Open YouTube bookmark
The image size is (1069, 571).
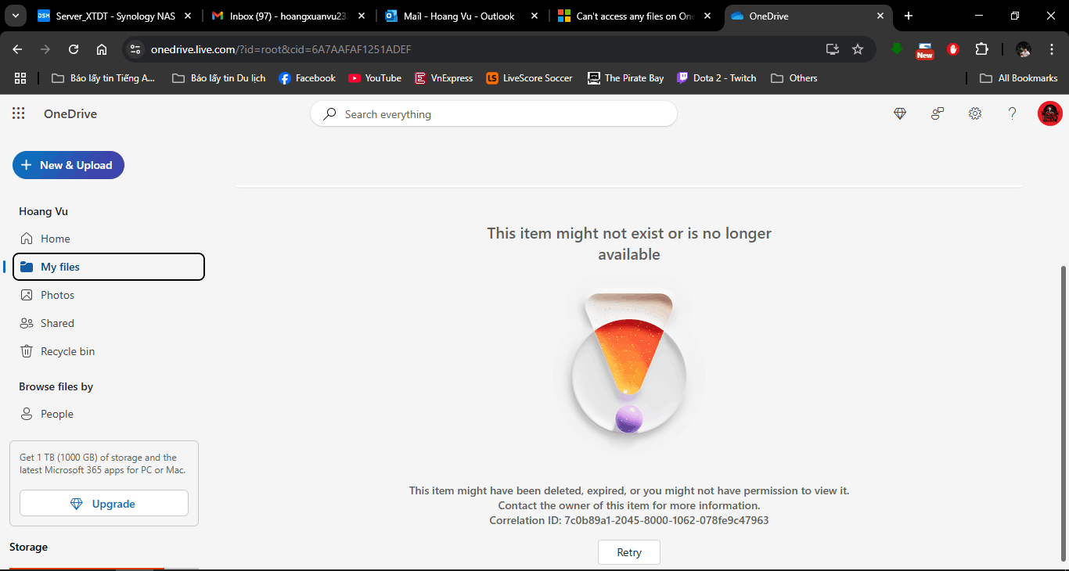[x=375, y=78]
